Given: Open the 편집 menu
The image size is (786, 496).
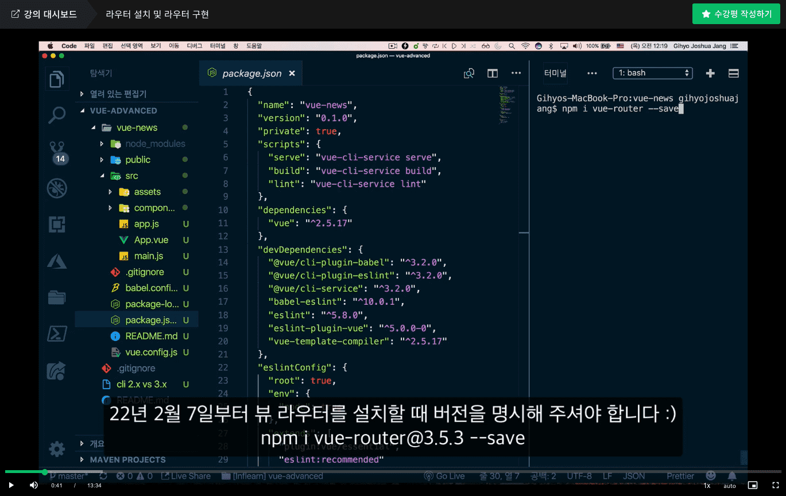Looking at the screenshot, I should 107,46.
